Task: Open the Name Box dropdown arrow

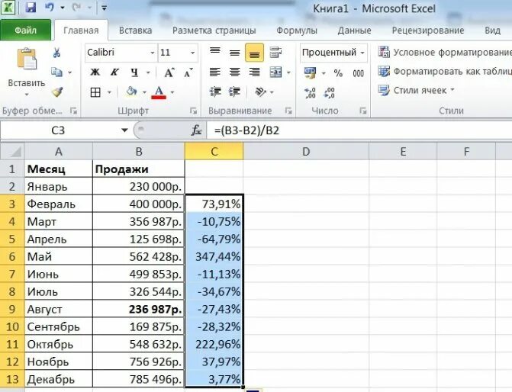Action: (124, 130)
